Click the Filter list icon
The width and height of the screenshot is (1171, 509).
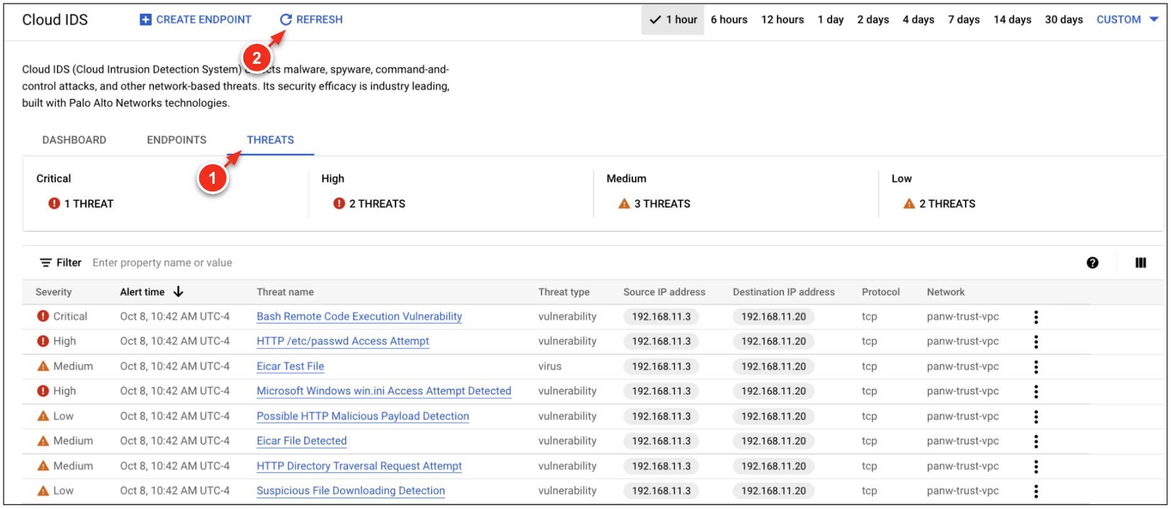tap(46, 263)
